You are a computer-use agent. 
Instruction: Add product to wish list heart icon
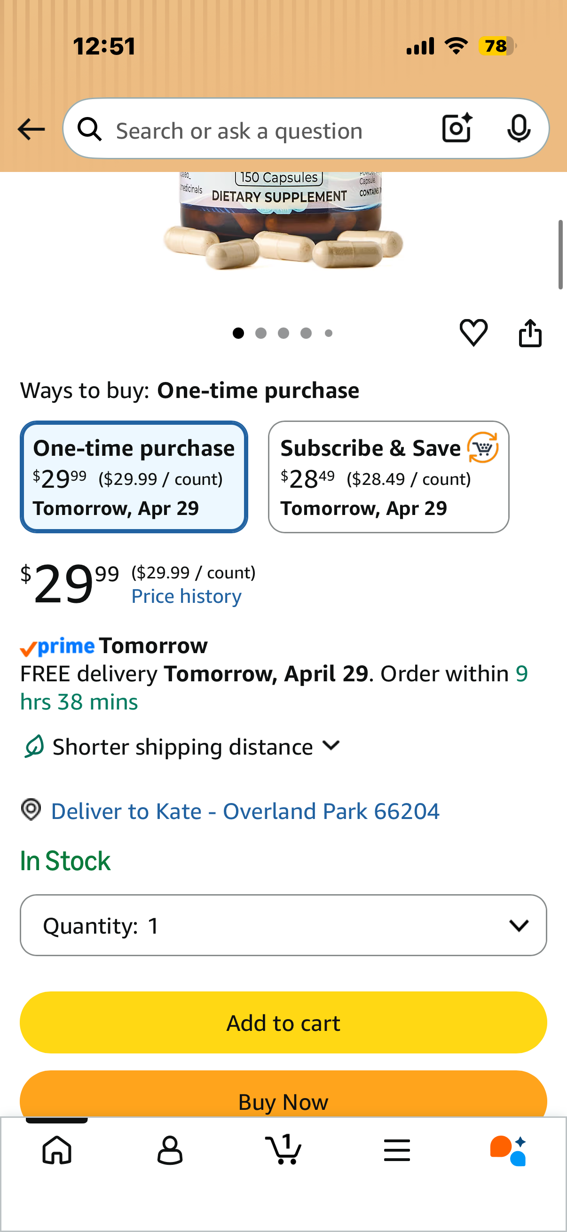[x=473, y=332]
